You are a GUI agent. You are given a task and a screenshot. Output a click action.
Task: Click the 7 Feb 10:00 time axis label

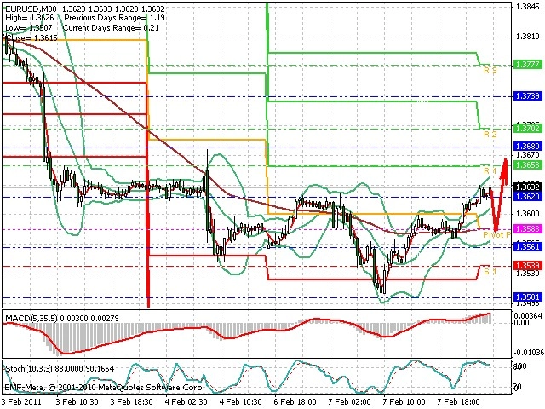pyautogui.click(x=404, y=402)
